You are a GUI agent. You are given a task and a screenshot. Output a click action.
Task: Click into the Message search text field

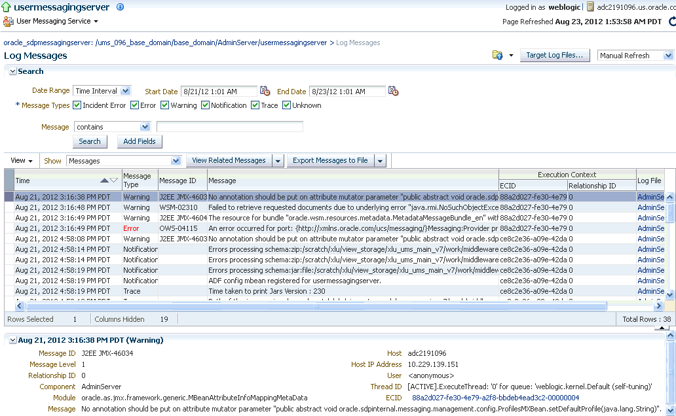pos(230,127)
